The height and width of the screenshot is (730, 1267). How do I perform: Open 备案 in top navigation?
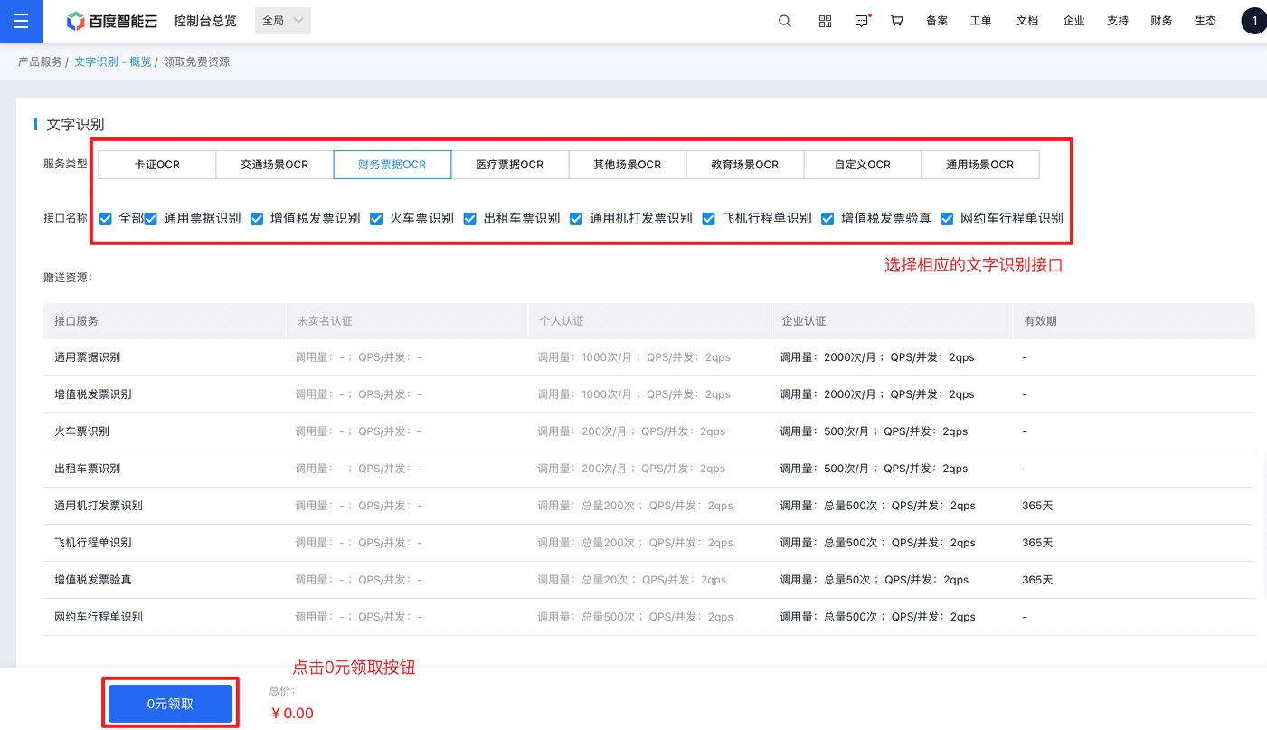coord(937,21)
